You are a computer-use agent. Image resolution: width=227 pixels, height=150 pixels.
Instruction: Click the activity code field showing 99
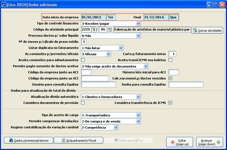pyautogui.click(x=103, y=29)
